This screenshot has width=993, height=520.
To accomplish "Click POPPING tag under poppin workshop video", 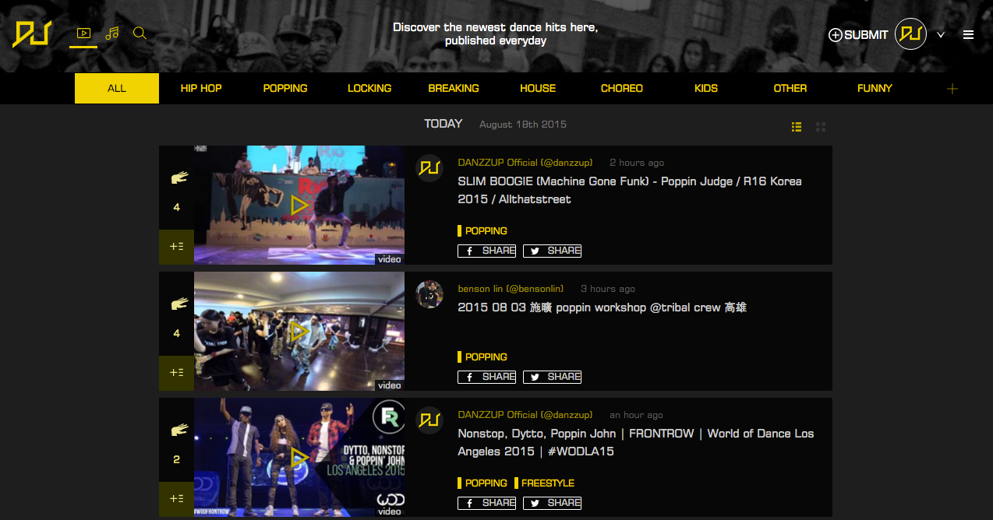I will coord(482,357).
